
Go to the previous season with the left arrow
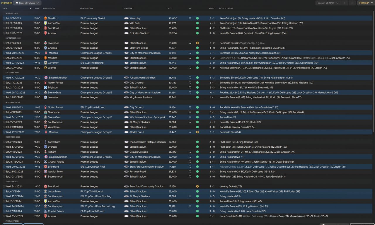tap(345, 3)
